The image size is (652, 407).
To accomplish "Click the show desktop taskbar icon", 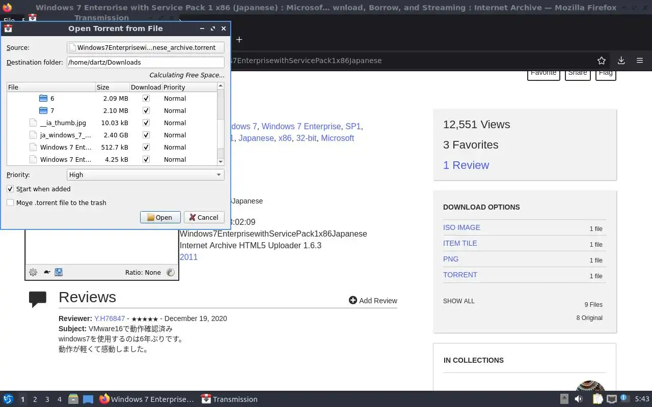I will [88, 399].
